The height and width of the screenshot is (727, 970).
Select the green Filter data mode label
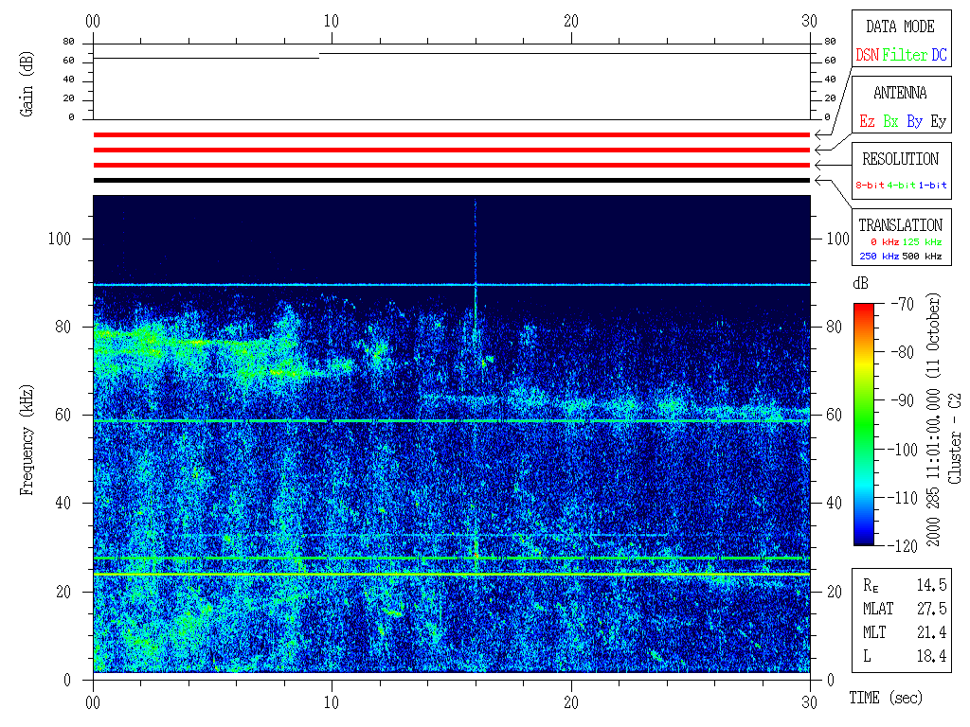point(905,56)
